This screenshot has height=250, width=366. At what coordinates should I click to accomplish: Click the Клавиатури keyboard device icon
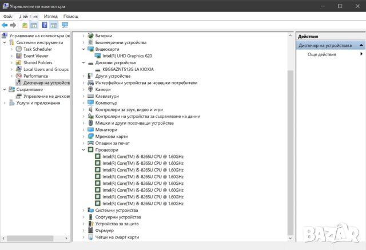coord(90,96)
